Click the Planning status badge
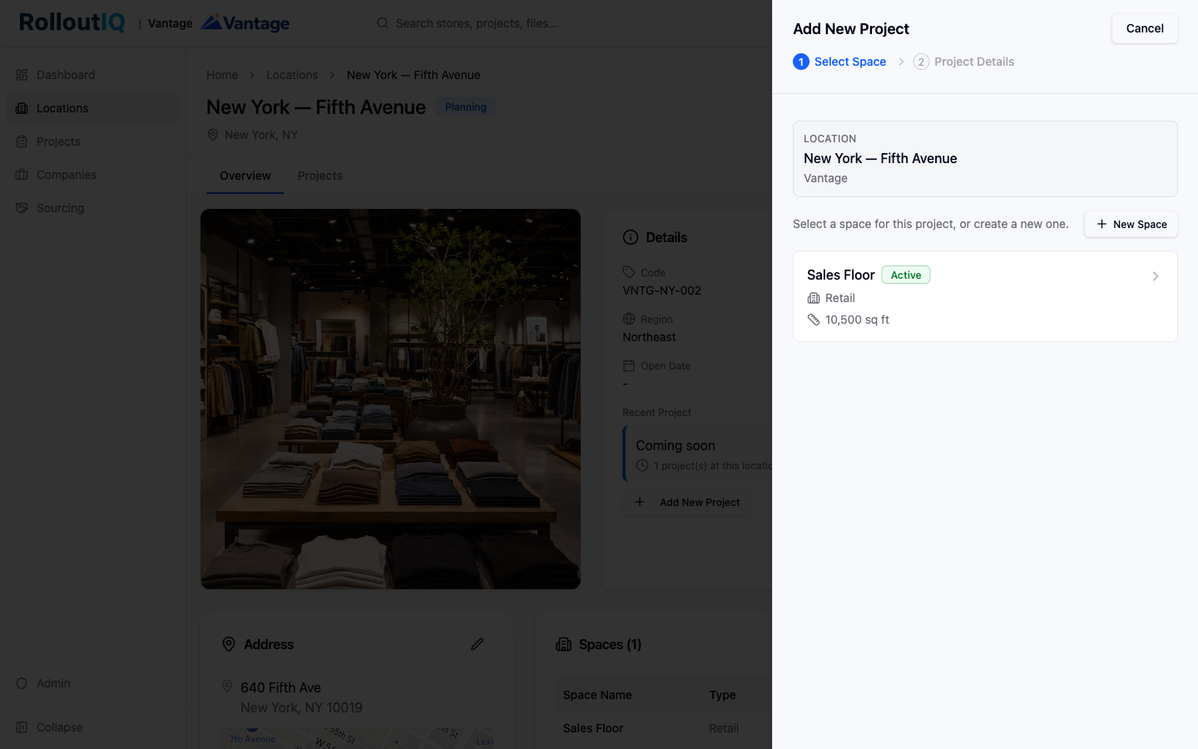 466,107
